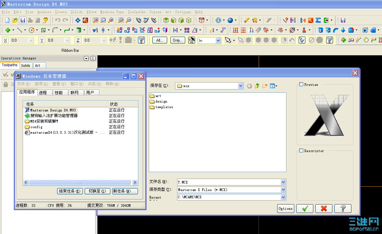Screen dimensions: 382x234
Task: Click the blue Sigma statistics icon
Action: [x=318, y=20]
